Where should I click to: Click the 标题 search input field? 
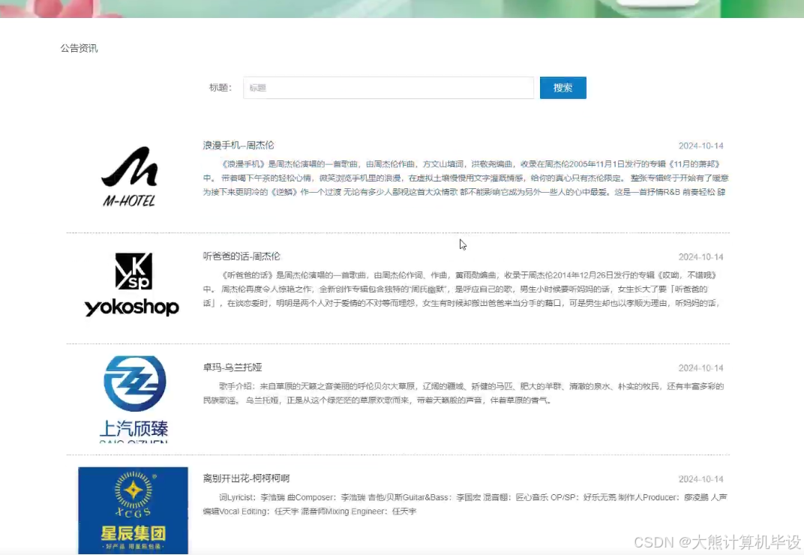click(388, 88)
